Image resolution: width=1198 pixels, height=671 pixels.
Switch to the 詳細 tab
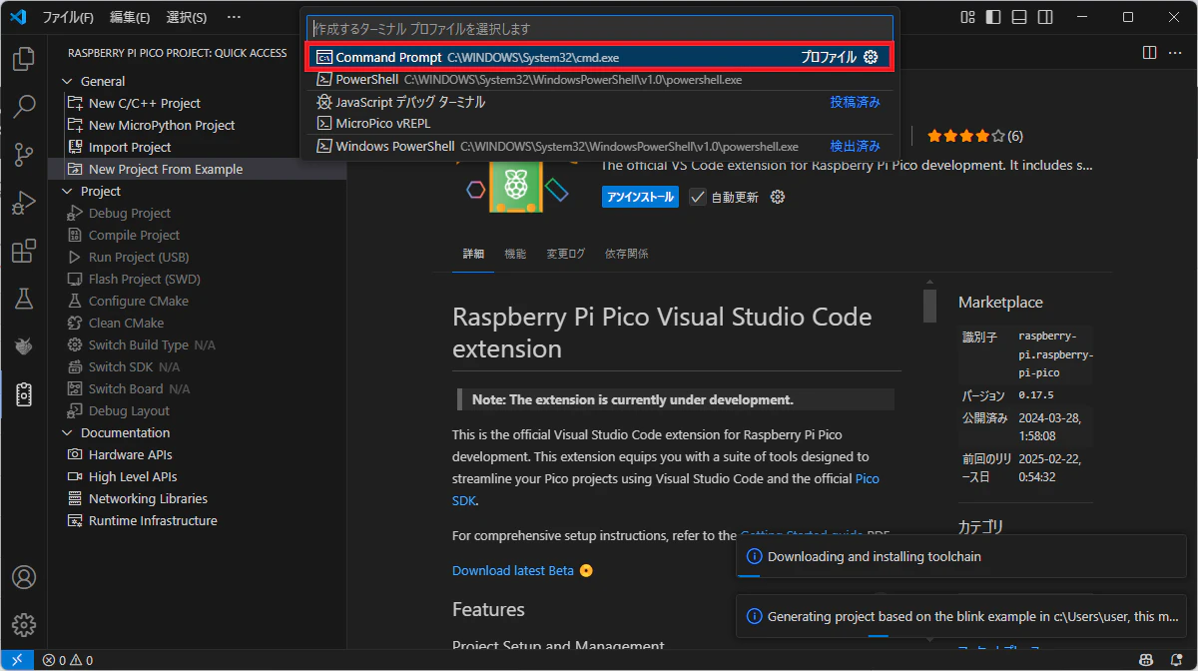[x=473, y=254]
